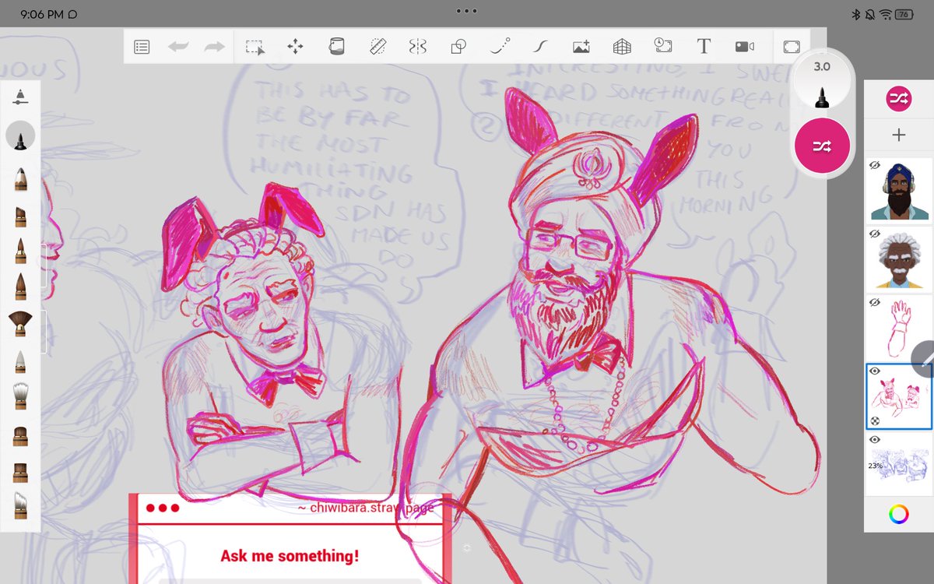Tap the "~ chiwibara.straw.page" text
The height and width of the screenshot is (584, 934).
[x=366, y=508]
